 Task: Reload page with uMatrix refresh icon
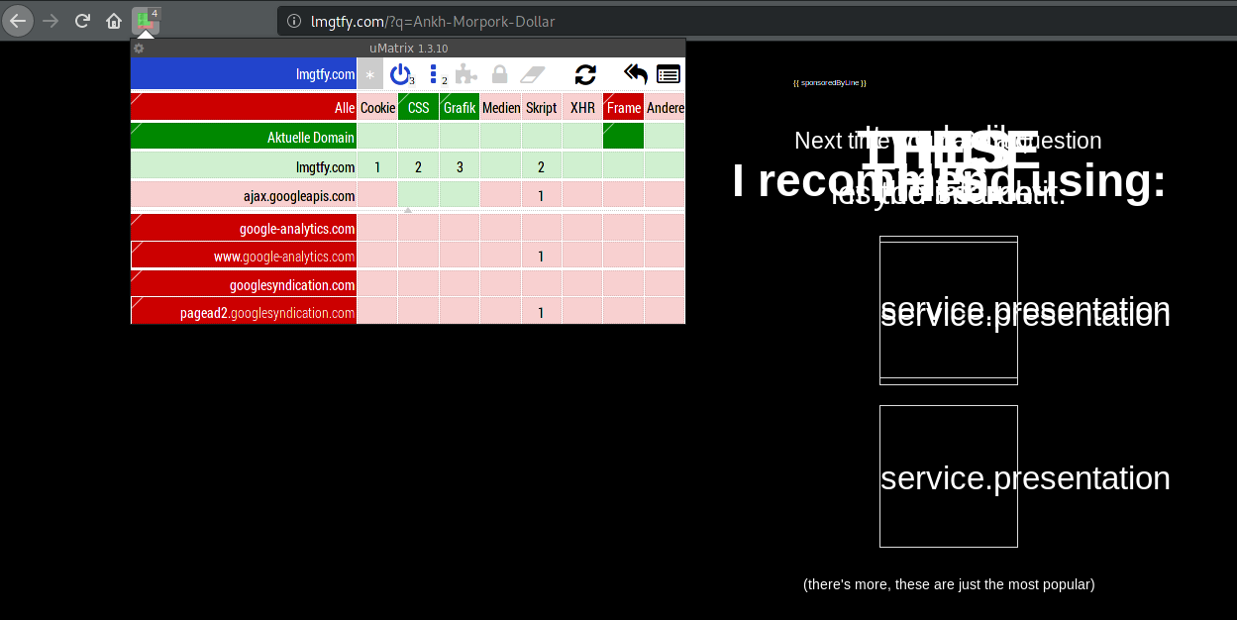(585, 74)
